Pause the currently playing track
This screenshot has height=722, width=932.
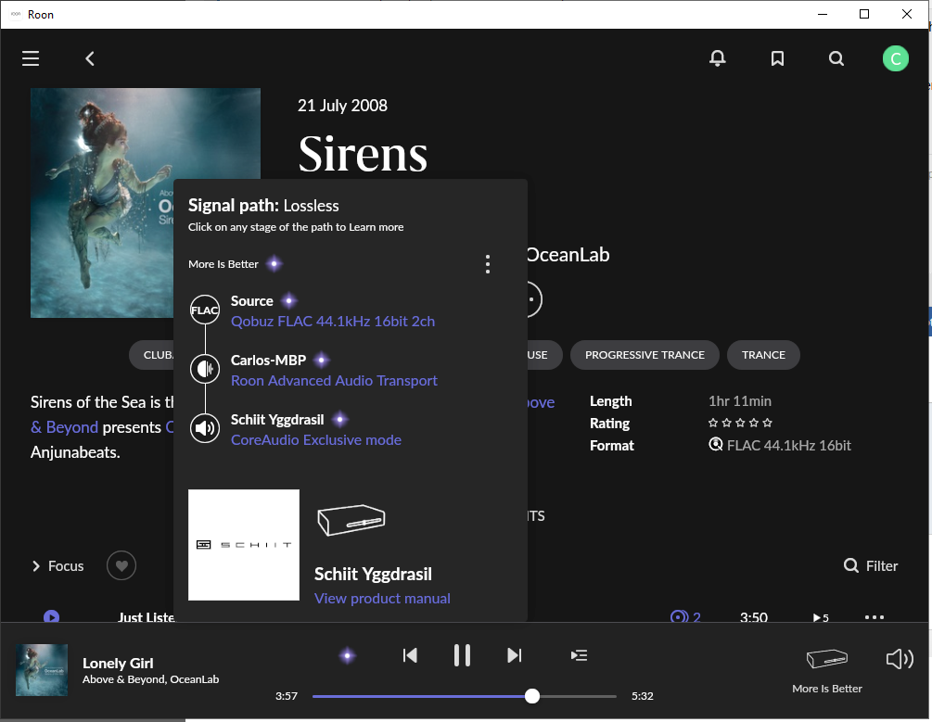462,655
